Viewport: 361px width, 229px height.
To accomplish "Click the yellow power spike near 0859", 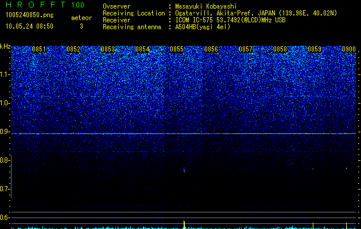I will coord(313,226).
